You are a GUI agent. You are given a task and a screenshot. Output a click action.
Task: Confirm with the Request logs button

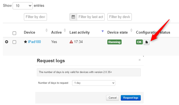[x=131, y=98]
